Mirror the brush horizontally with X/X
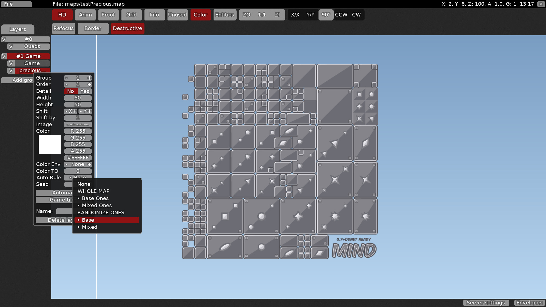The width and height of the screenshot is (546, 307). (296, 15)
